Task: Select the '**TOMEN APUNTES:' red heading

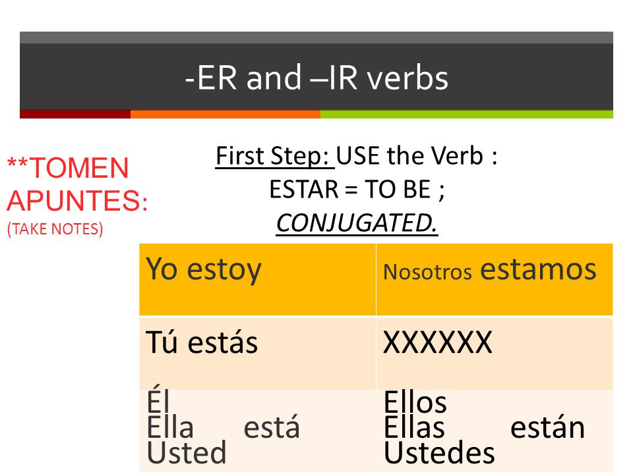Action: pos(78,184)
